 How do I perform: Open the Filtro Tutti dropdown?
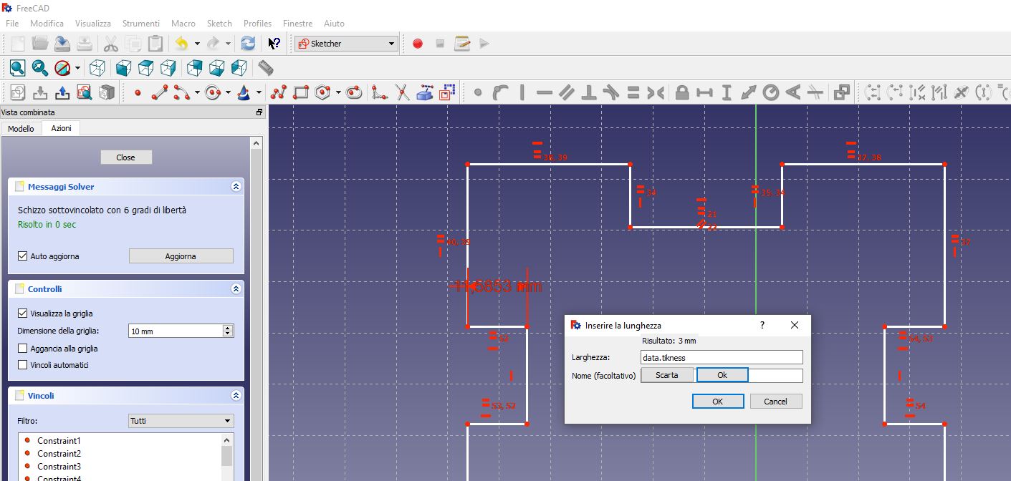(x=181, y=421)
